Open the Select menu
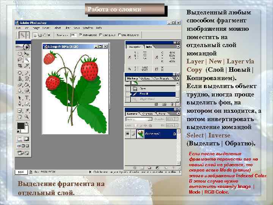 pos(58,28)
